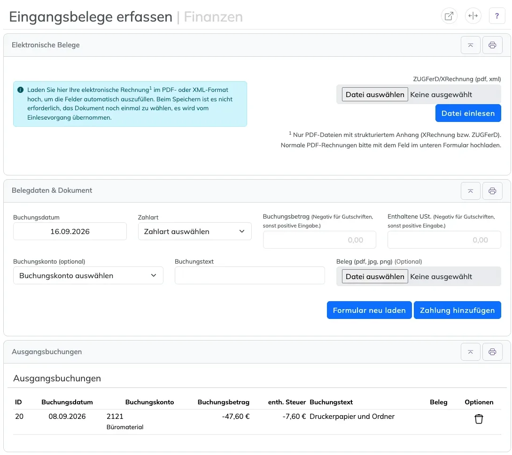Screen dimensions: 512x455
Task: Click Formular neu laden button
Action: 369,310
